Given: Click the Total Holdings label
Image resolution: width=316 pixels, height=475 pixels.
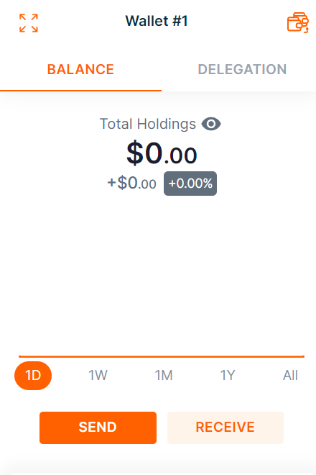Looking at the screenshot, I should (148, 124).
